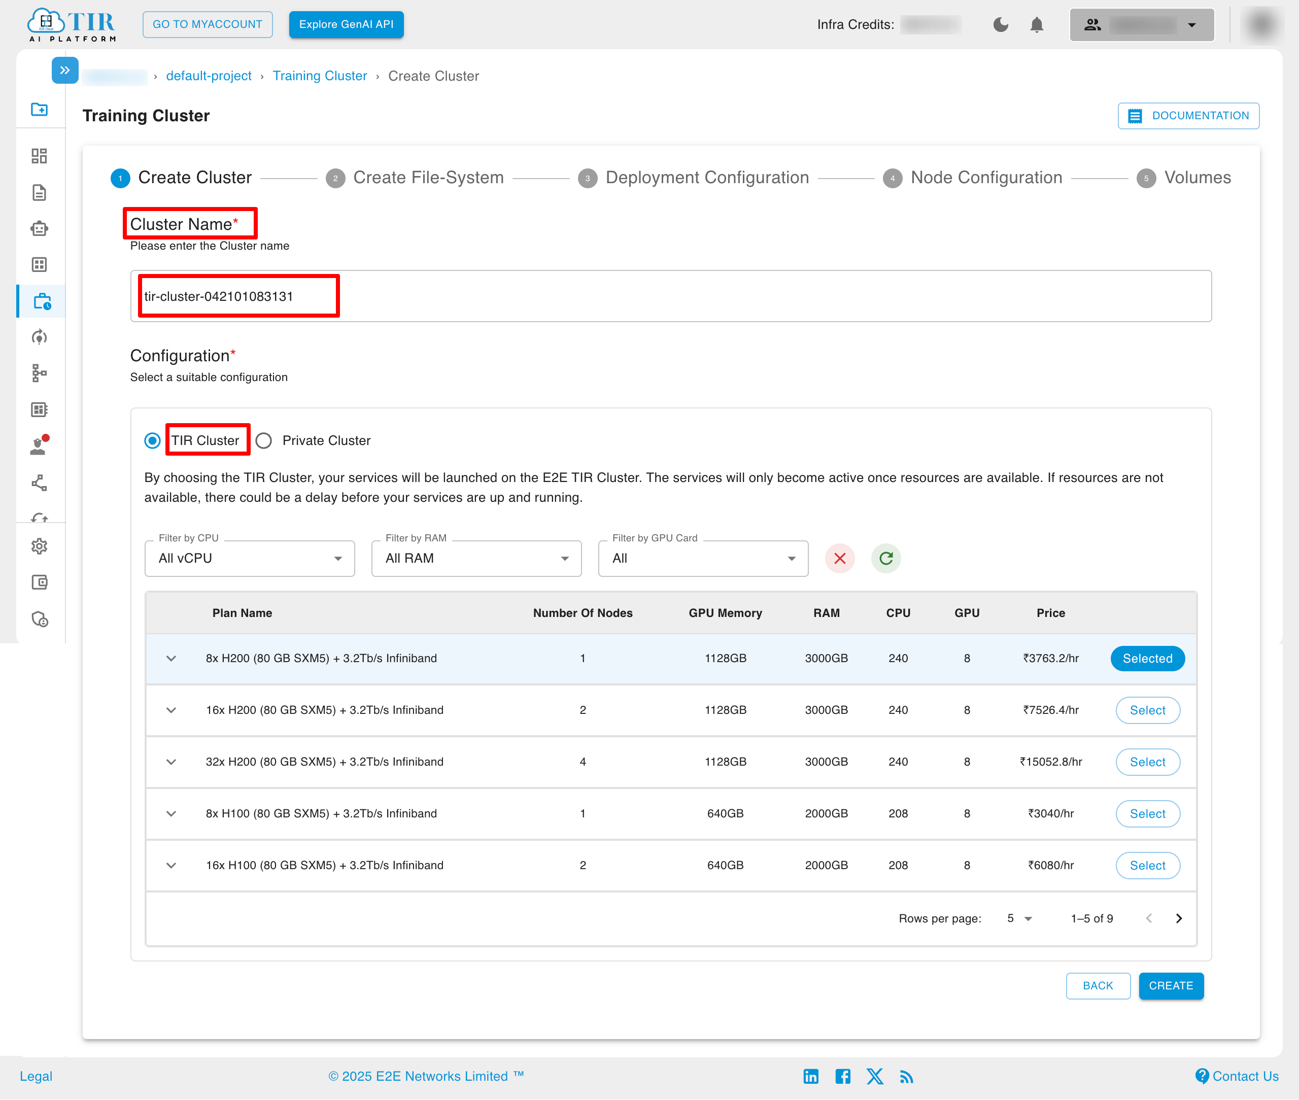This screenshot has width=1299, height=1100.
Task: Open the settings gear icon in sidebar
Action: tap(39, 546)
